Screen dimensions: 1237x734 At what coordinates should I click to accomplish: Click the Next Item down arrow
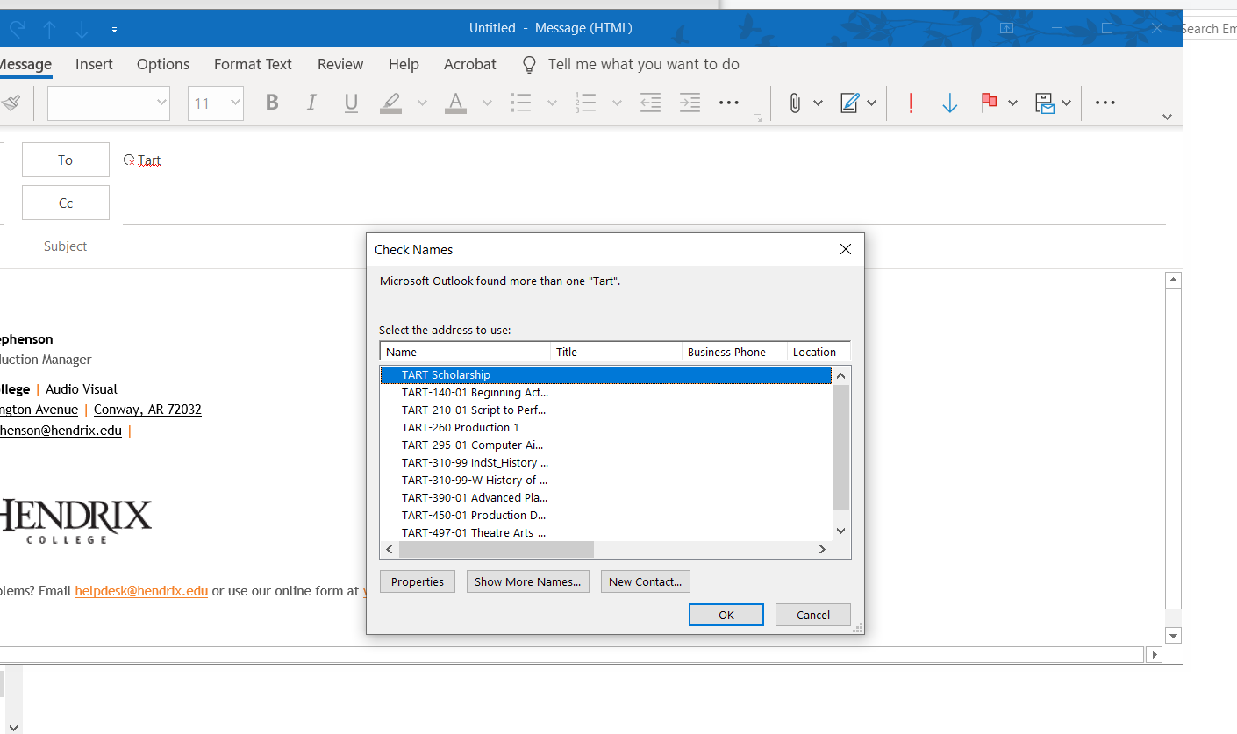82,29
